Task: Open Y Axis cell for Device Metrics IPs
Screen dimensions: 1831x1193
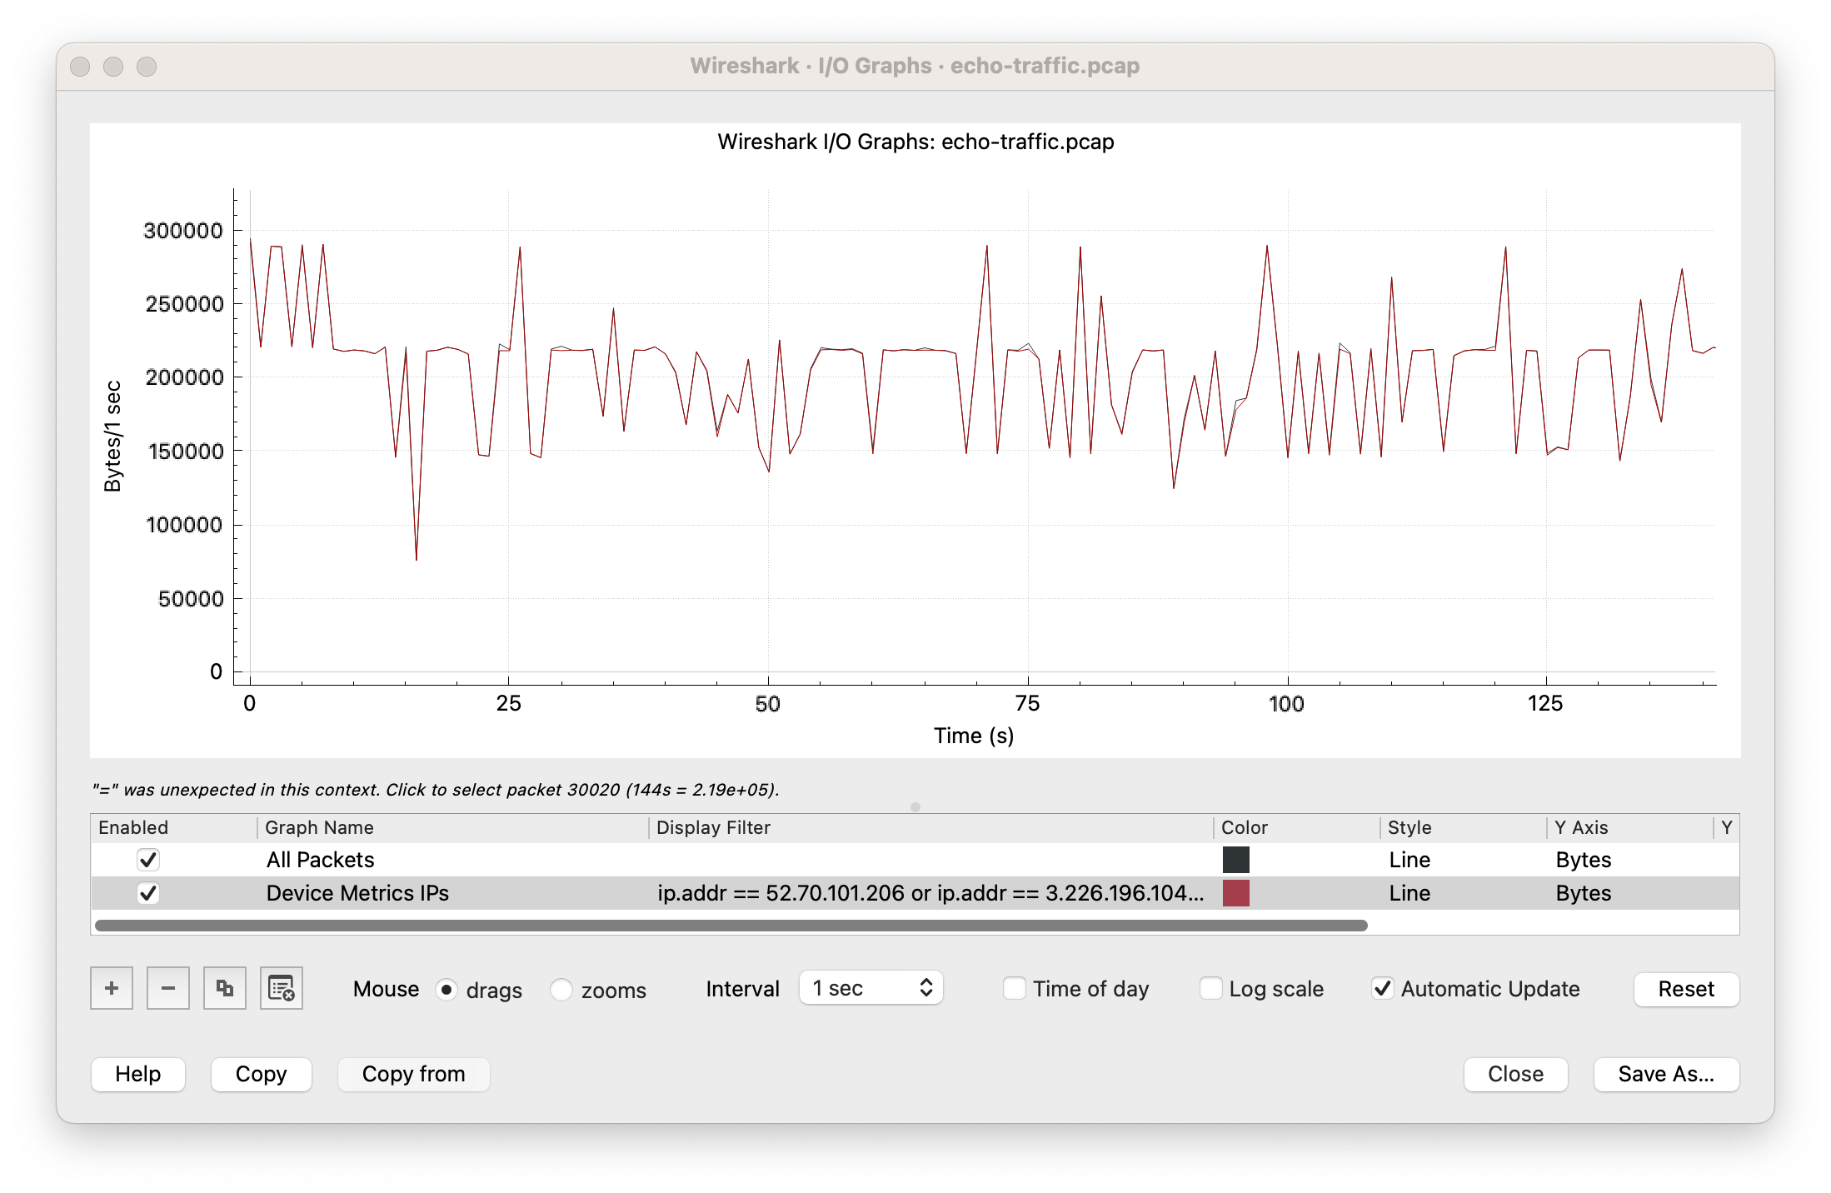Action: 1583,893
